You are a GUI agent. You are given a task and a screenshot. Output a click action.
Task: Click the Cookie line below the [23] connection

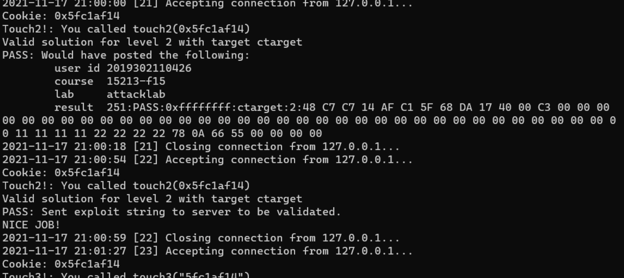point(61,264)
